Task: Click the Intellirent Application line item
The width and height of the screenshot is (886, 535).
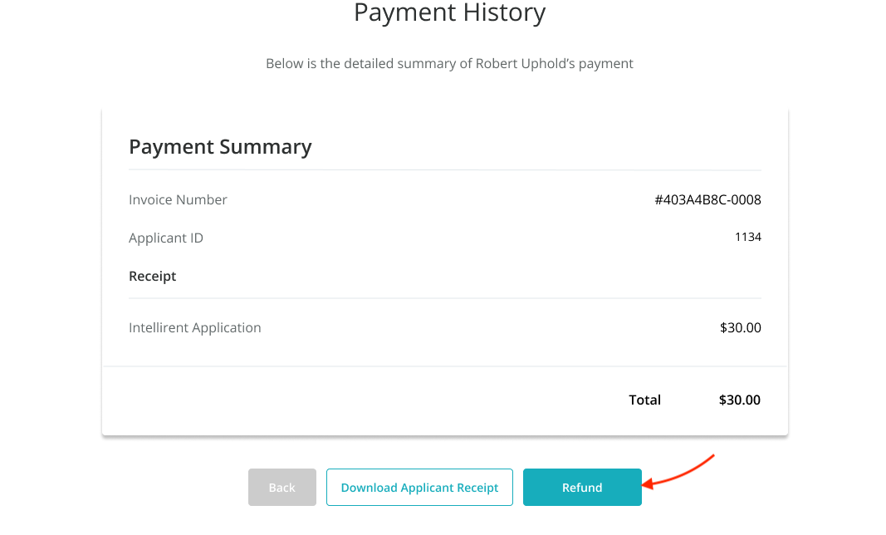Action: pyautogui.click(x=194, y=327)
